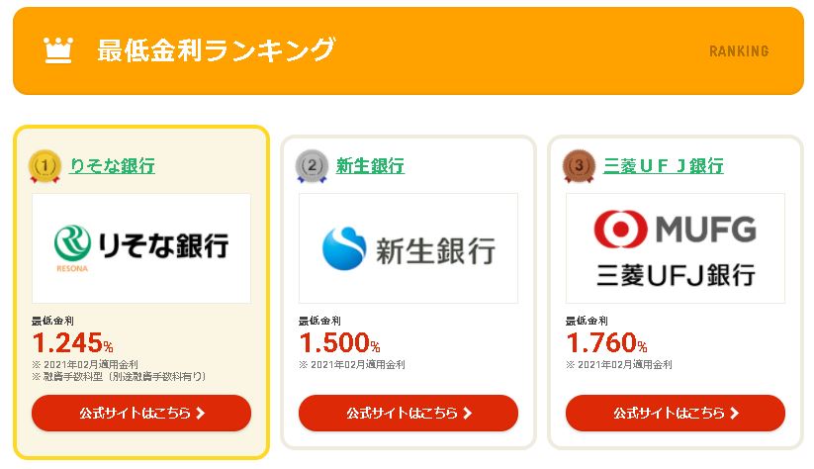Click the 最低金利ランキング header title
The width and height of the screenshot is (814, 469).
click(x=216, y=50)
